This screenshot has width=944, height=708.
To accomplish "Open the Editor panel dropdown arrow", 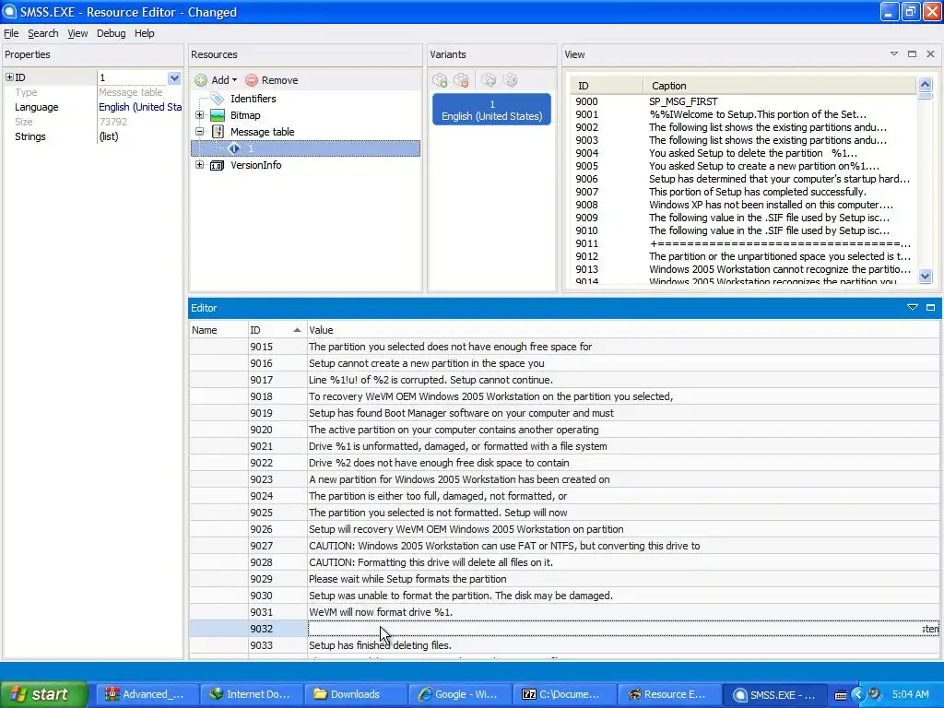I will click(x=913, y=308).
